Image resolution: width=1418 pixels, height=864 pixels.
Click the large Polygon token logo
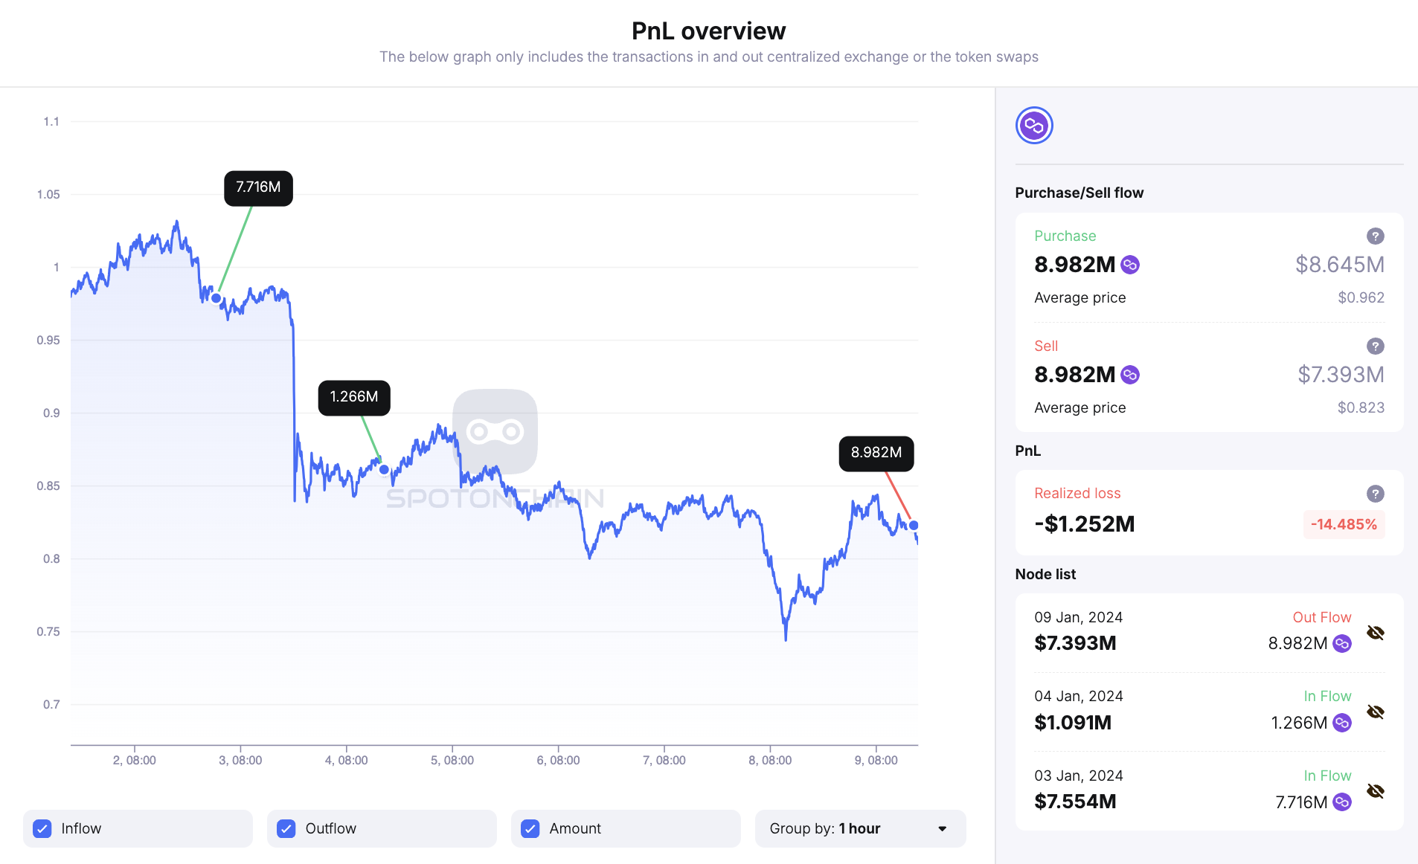pyautogui.click(x=1034, y=126)
